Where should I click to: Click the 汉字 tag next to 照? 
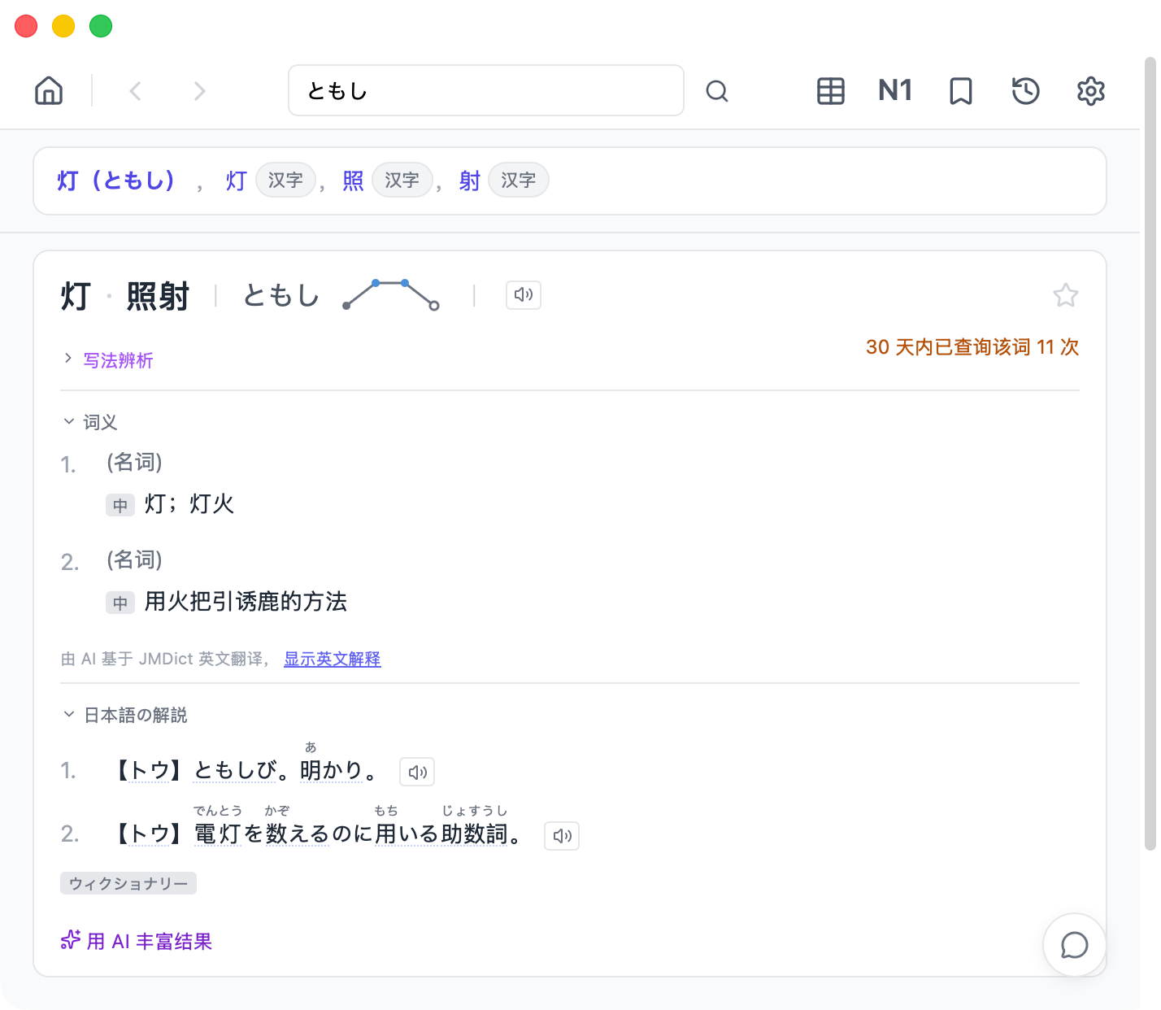(402, 180)
